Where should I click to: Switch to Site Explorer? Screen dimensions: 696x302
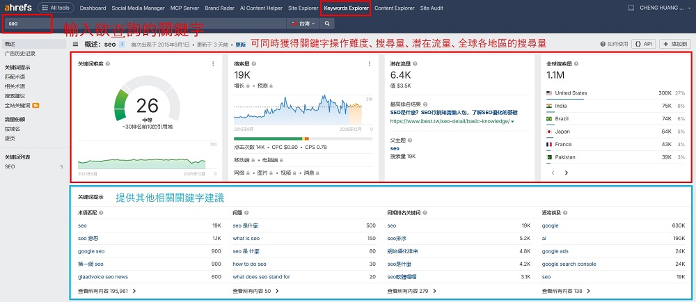(x=303, y=8)
